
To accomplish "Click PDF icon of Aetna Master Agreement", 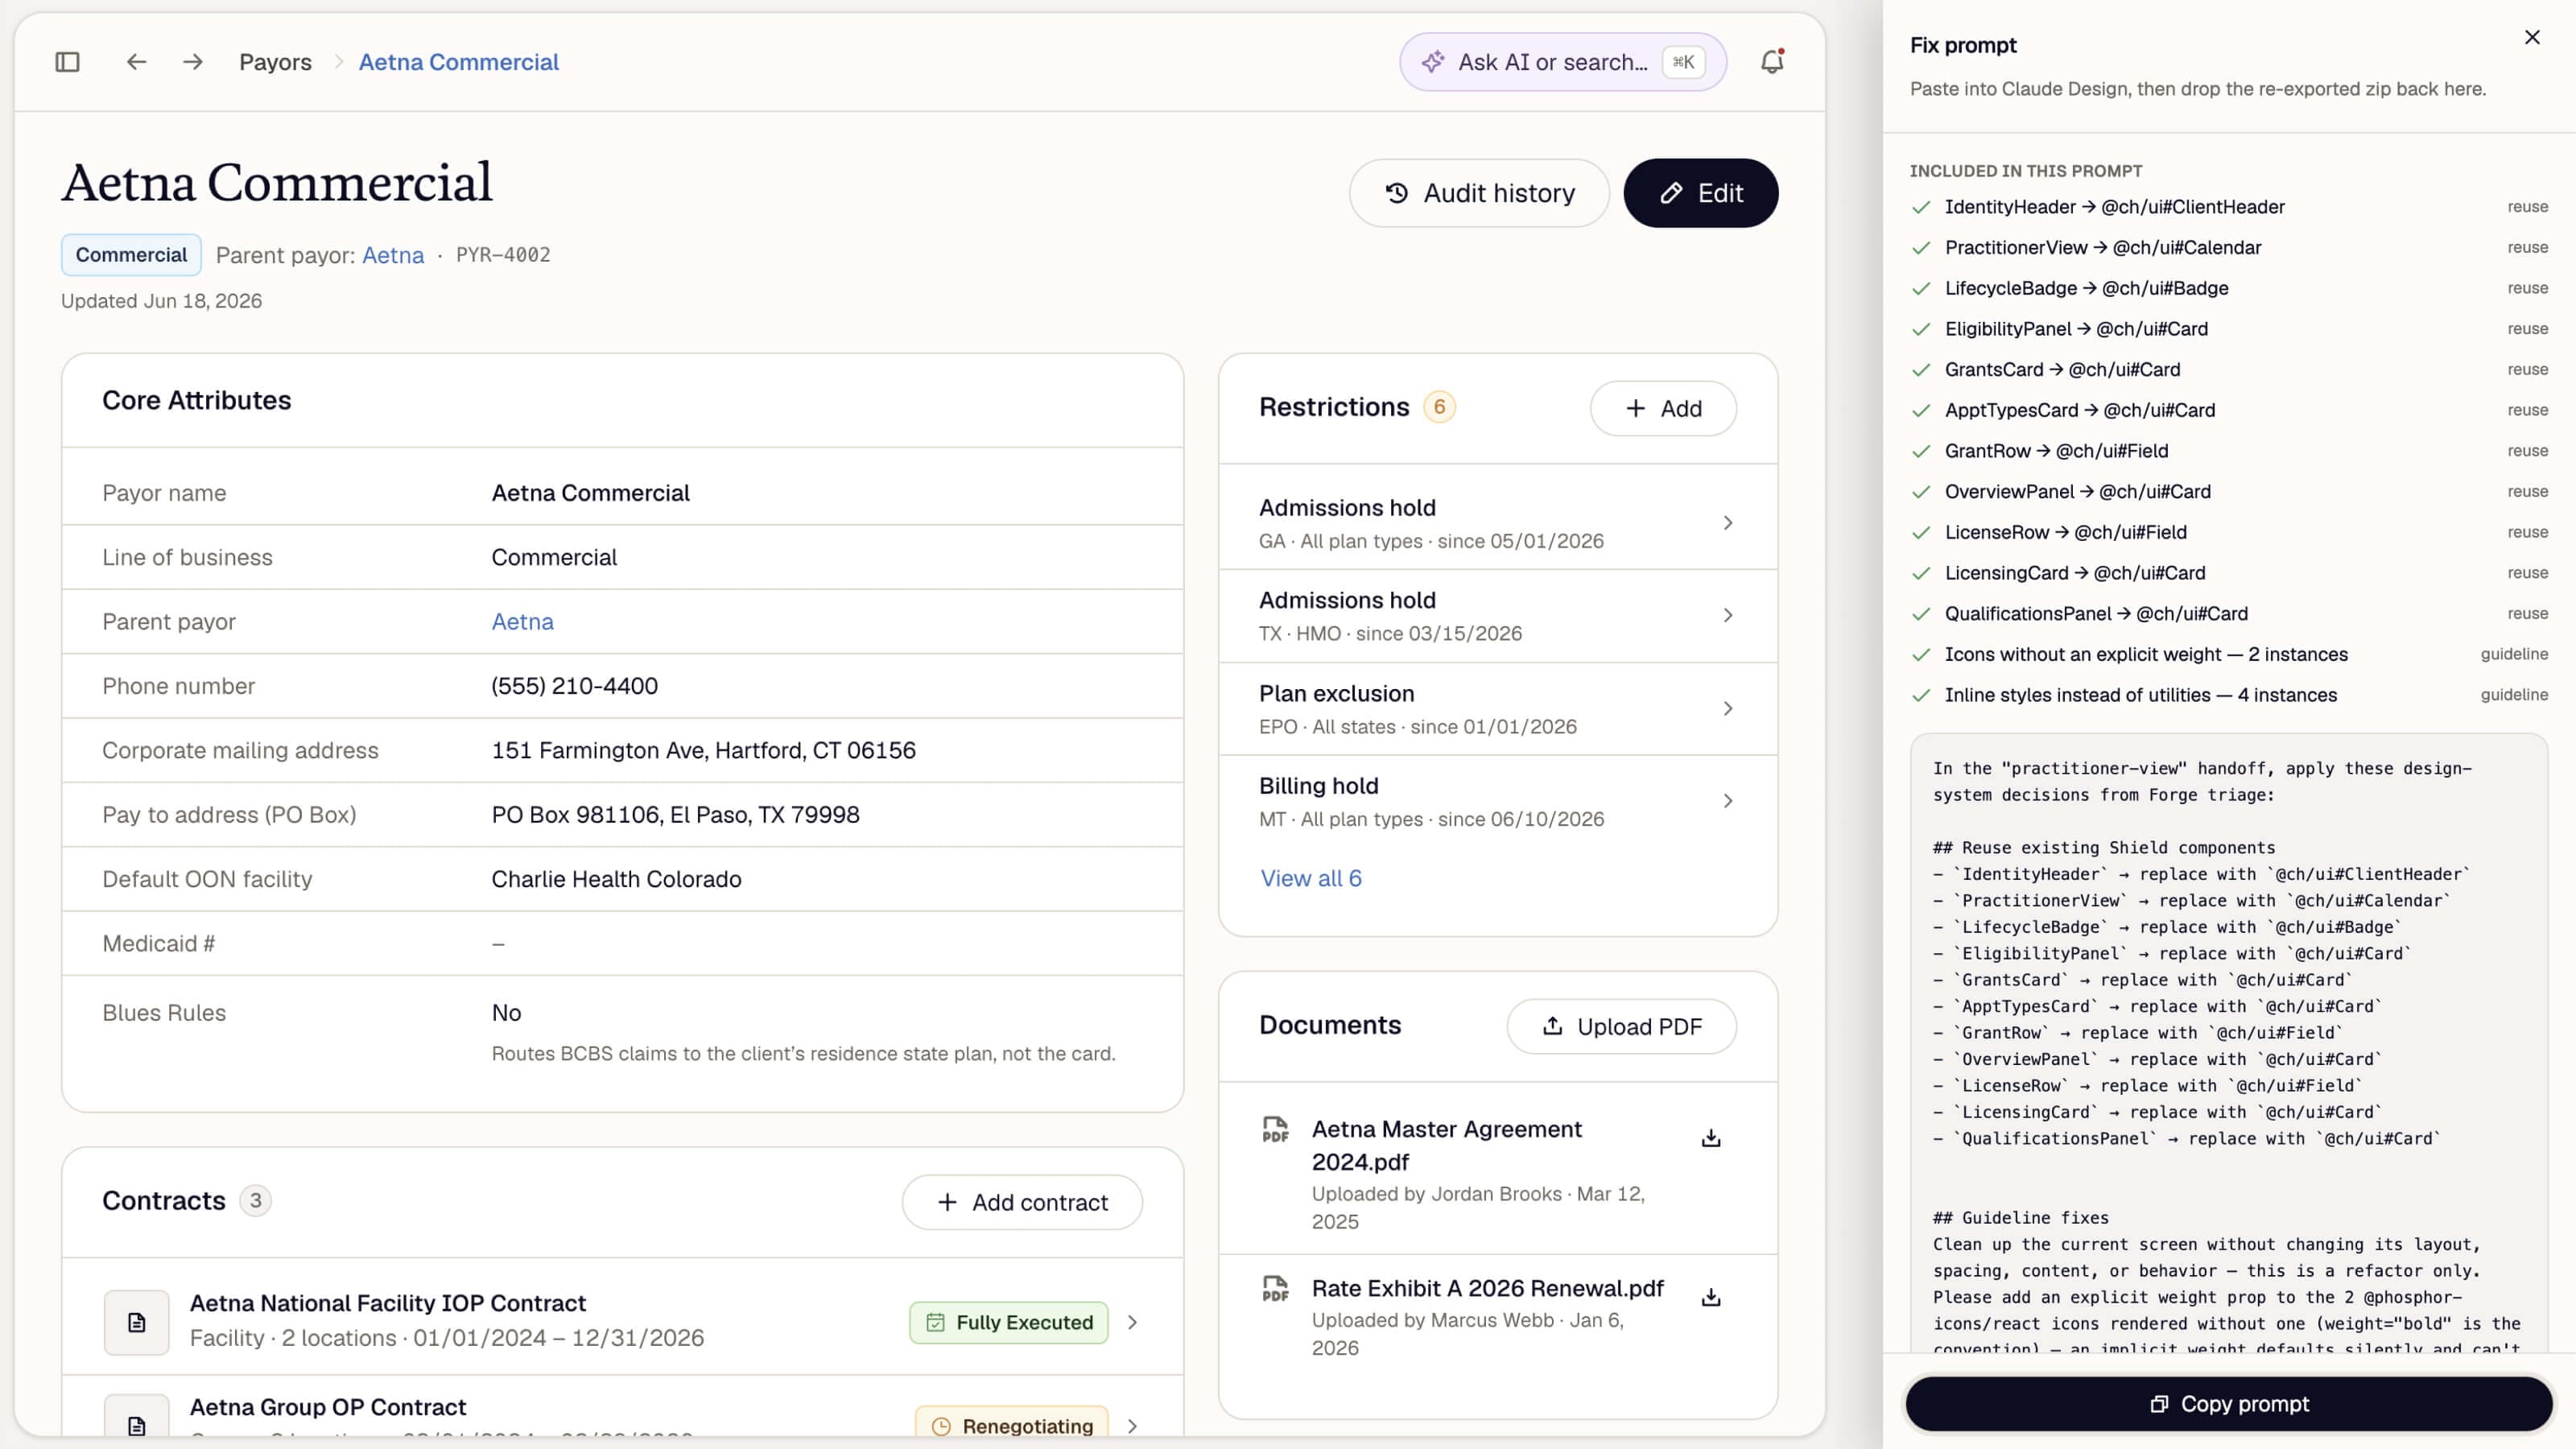I will coord(1275,1130).
